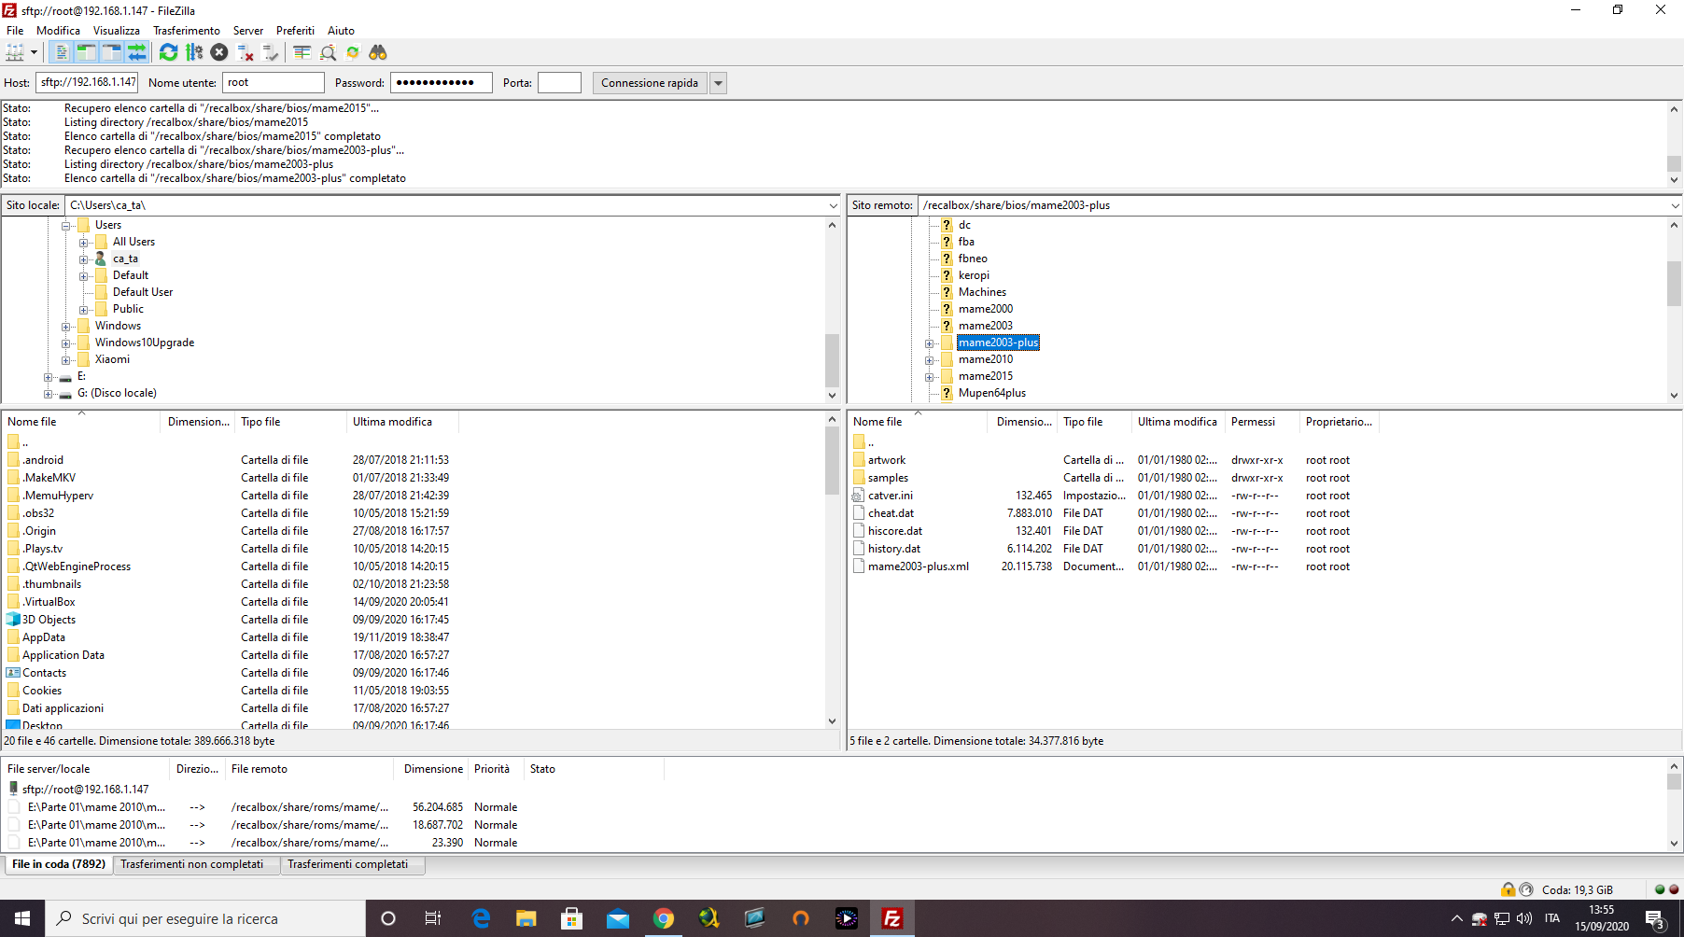
Task: Select cheat.dat in the remote list
Action: (891, 513)
